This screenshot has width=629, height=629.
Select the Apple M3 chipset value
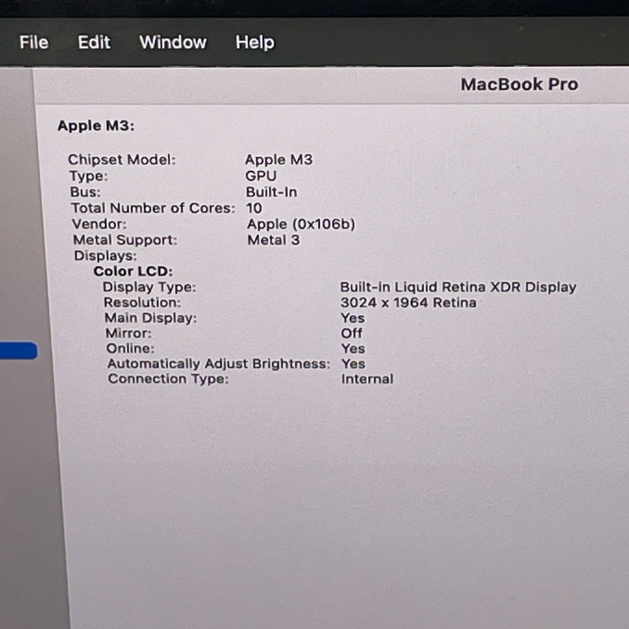click(x=279, y=160)
